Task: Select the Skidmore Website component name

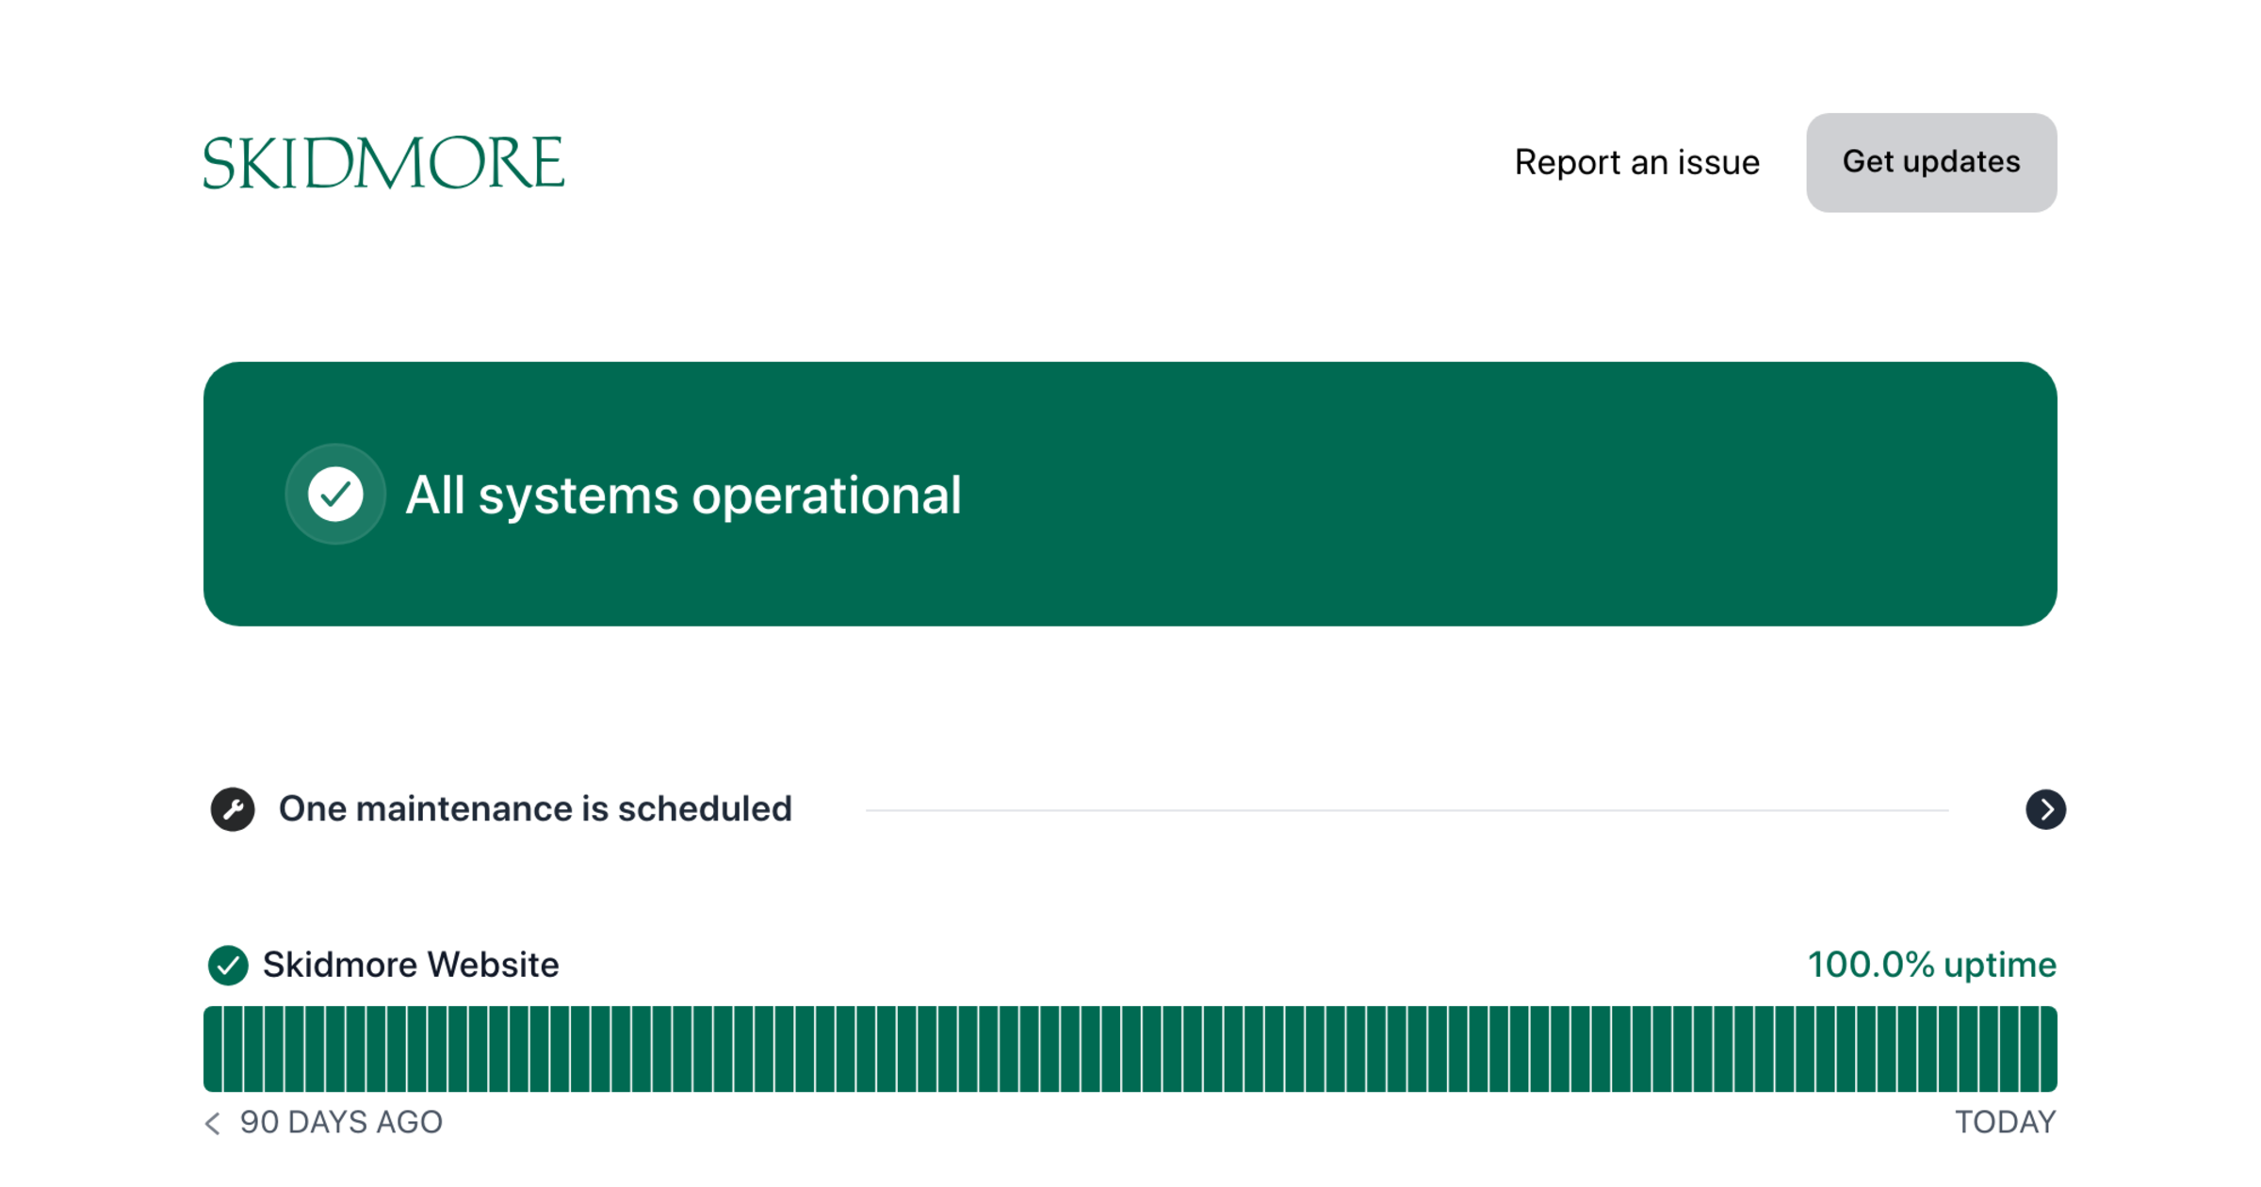Action: click(x=411, y=965)
